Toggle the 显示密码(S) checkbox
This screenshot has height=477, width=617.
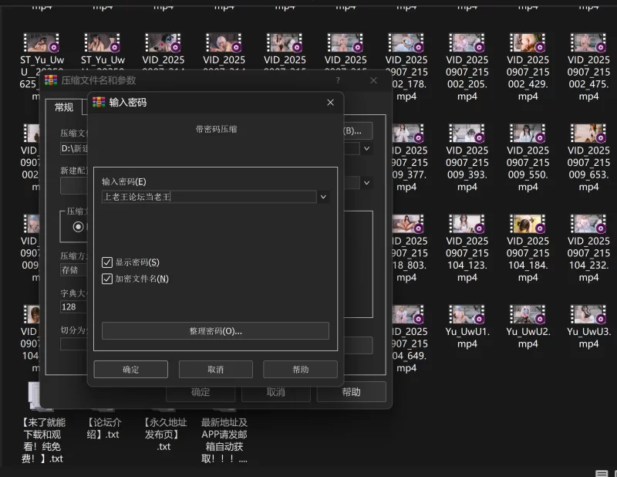pos(107,262)
